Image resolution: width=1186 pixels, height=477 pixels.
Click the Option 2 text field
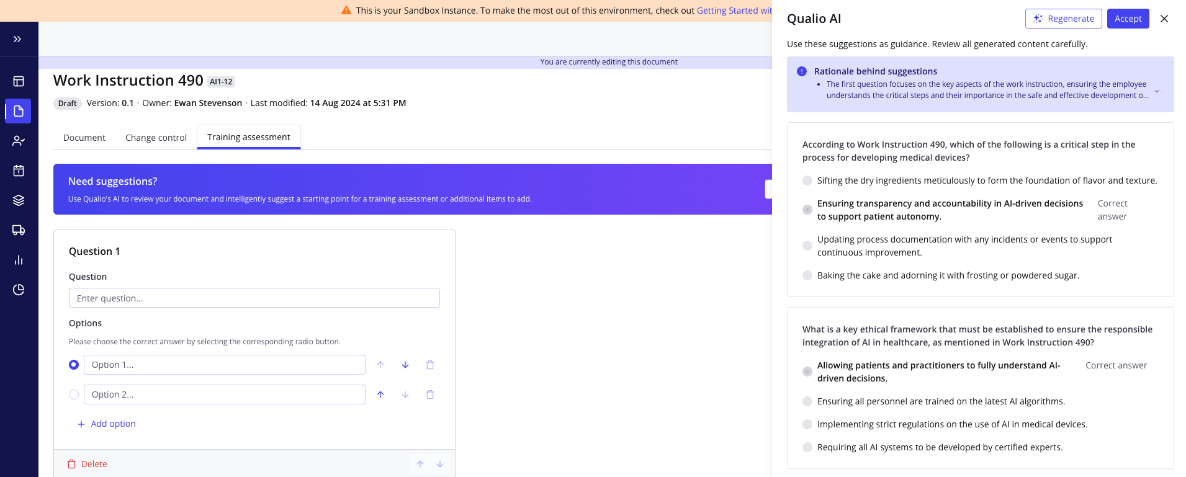[x=225, y=395]
